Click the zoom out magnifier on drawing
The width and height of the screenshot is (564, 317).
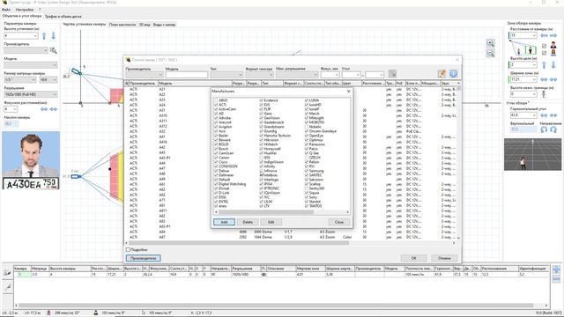click(490, 53)
